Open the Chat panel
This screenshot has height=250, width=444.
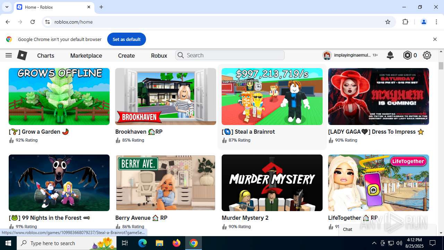[x=387, y=229]
